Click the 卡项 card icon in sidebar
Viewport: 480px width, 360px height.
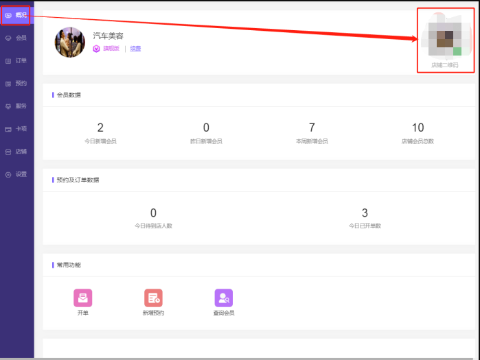pos(8,130)
